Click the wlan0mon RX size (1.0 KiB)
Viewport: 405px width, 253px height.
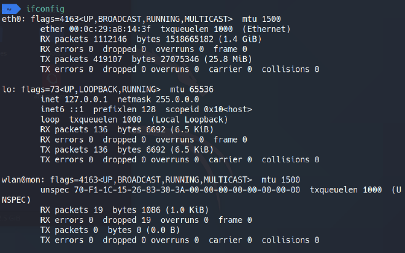[x=185, y=210]
